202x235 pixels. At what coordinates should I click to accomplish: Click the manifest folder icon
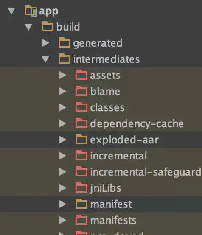coord(81,204)
